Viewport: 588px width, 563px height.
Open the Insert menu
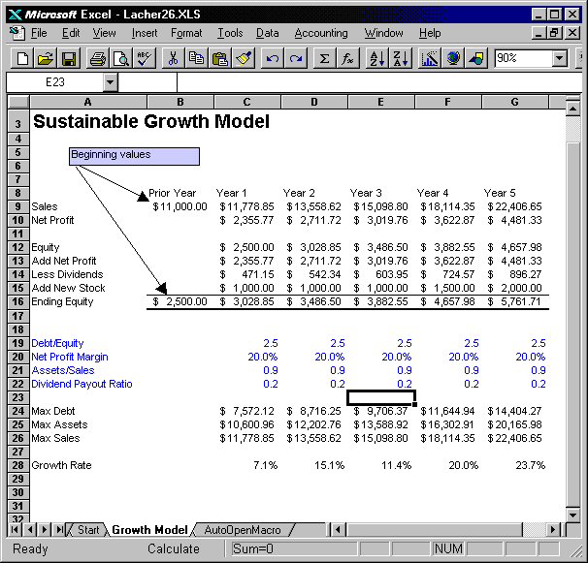pos(145,33)
